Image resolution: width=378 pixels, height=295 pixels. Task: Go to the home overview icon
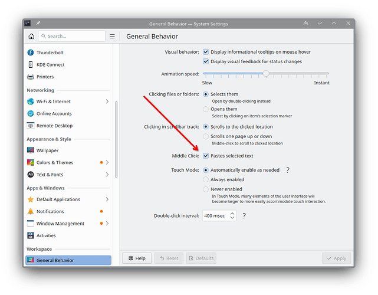click(31, 36)
